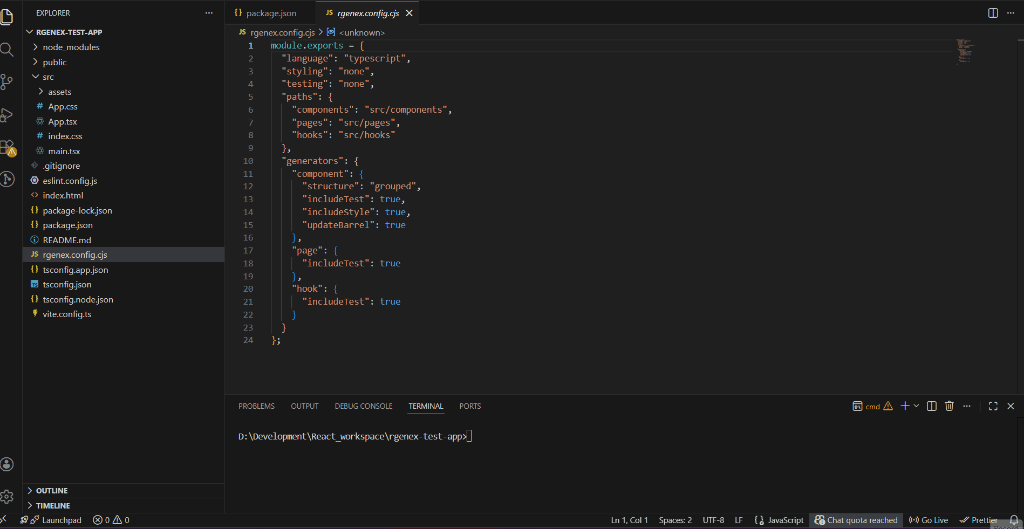1024x529 pixels.
Task: Expand the public folder
Action: pyautogui.click(x=124, y=62)
